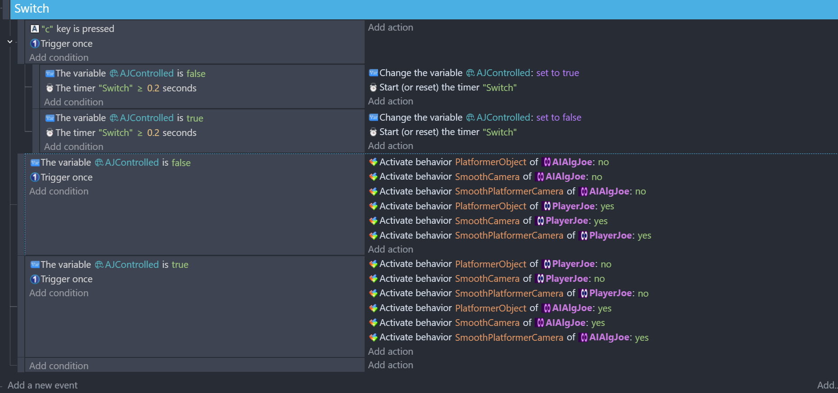Click the variable icon of "Change the variable AJControlled: set to false"
The width and height of the screenshot is (838, 393).
(373, 117)
